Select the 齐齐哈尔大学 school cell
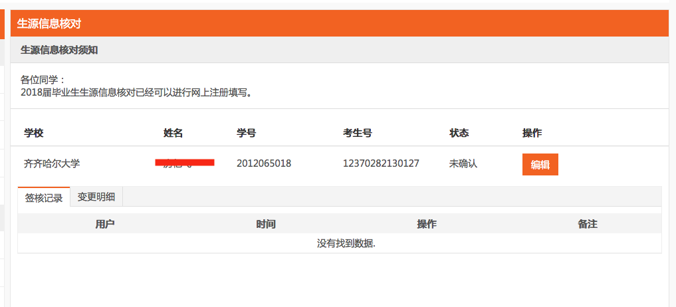The height and width of the screenshot is (307, 676). tap(52, 163)
